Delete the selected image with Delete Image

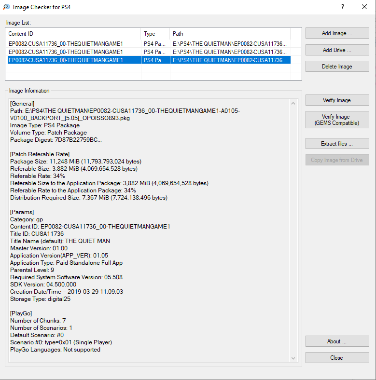(337, 67)
